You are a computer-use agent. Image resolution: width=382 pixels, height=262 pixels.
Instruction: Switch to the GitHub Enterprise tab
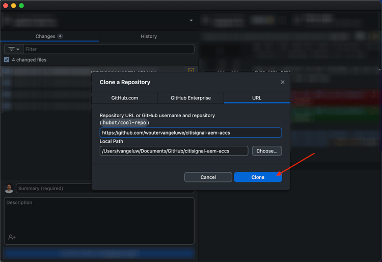[x=190, y=98]
